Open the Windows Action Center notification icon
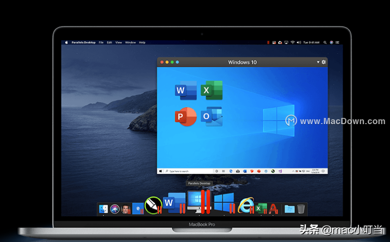The width and height of the screenshot is (390, 242). point(323,171)
